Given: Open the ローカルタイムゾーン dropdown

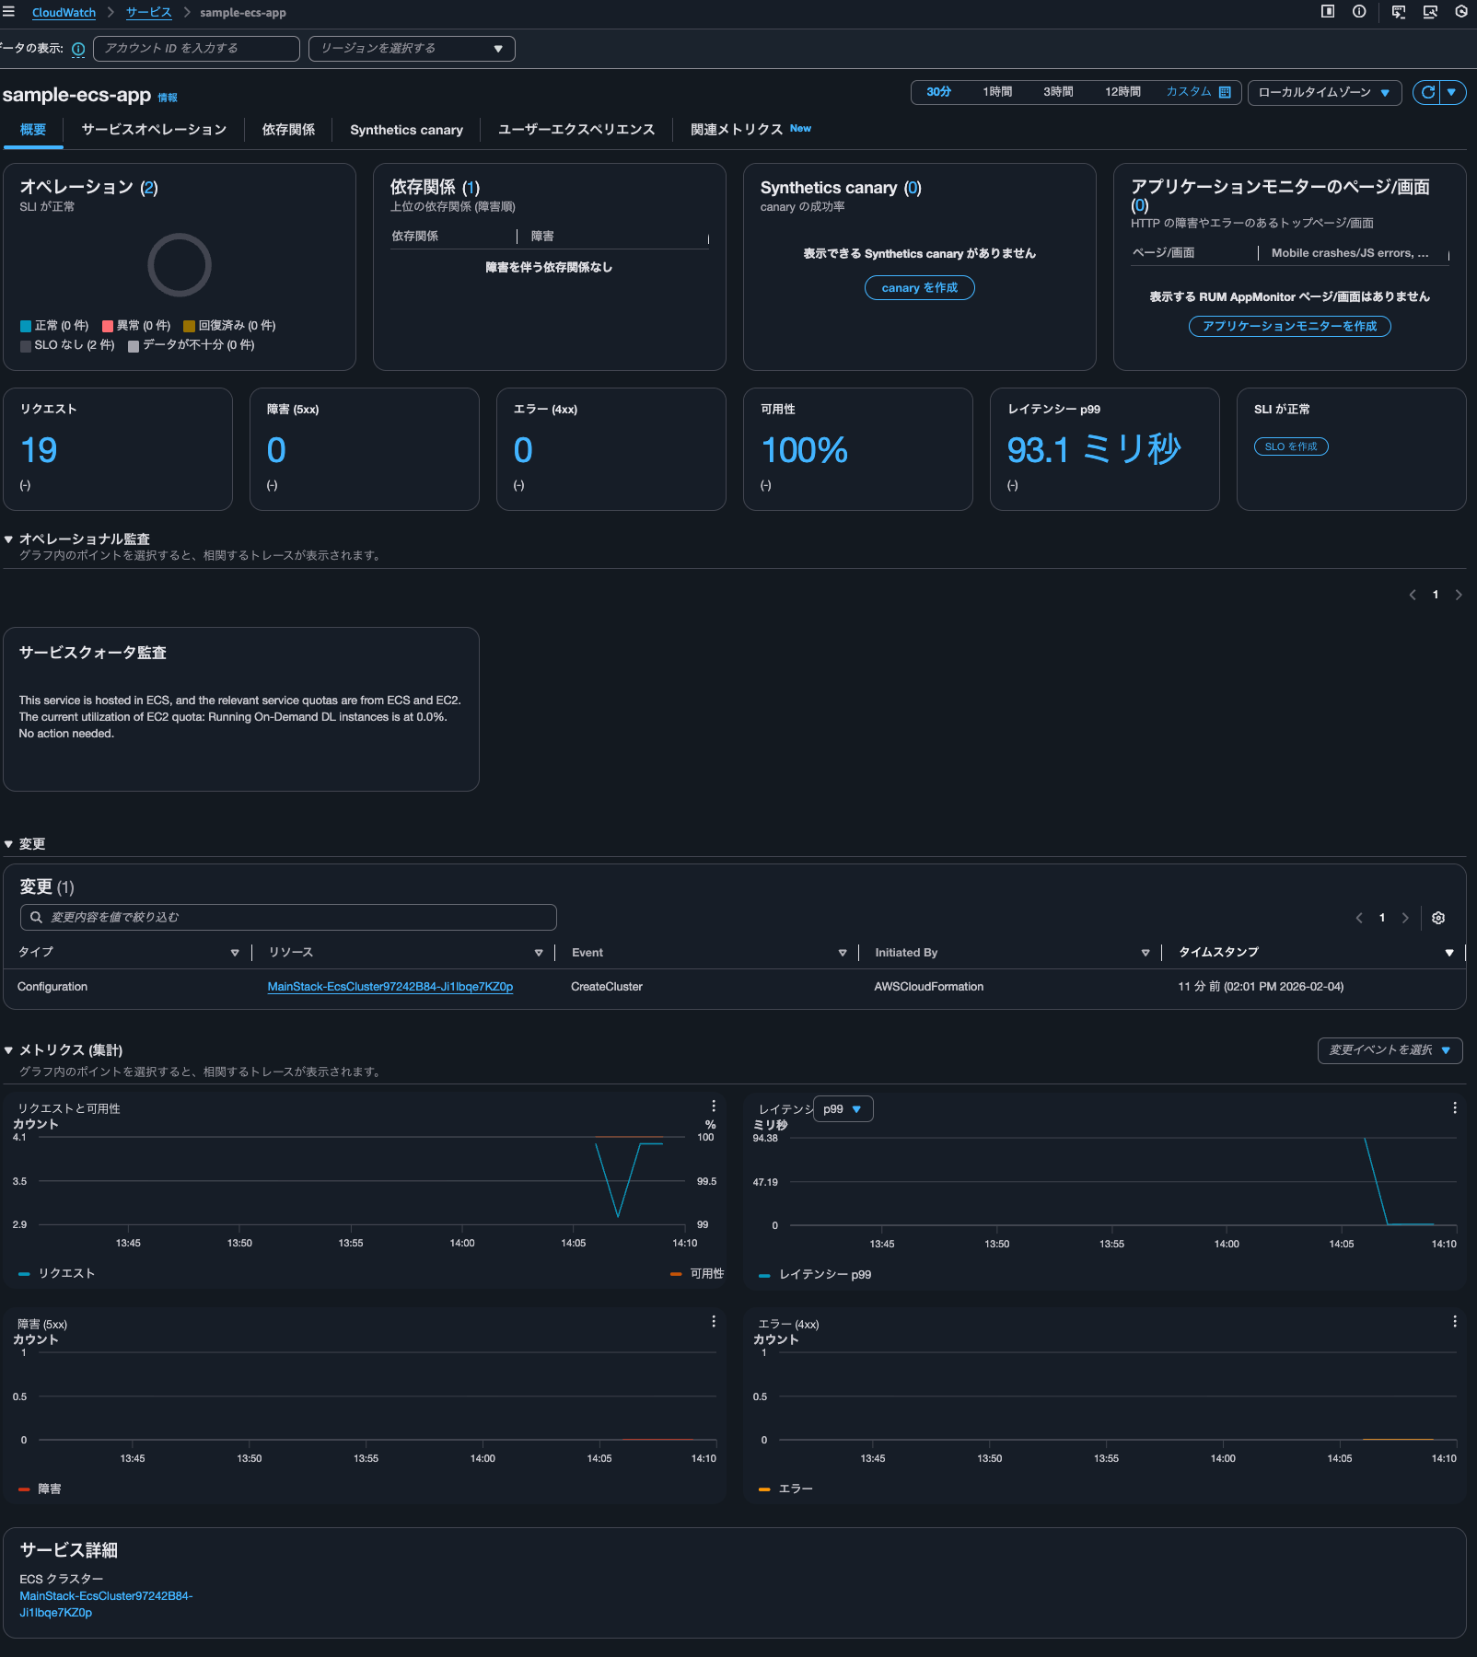Looking at the screenshot, I should [x=1324, y=92].
